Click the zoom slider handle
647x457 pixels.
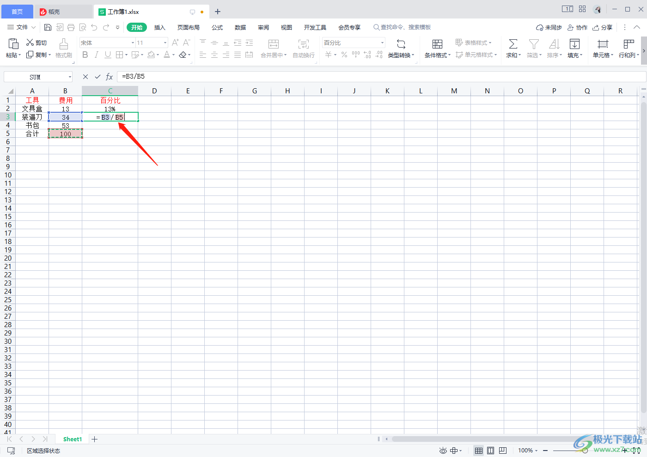(585, 451)
